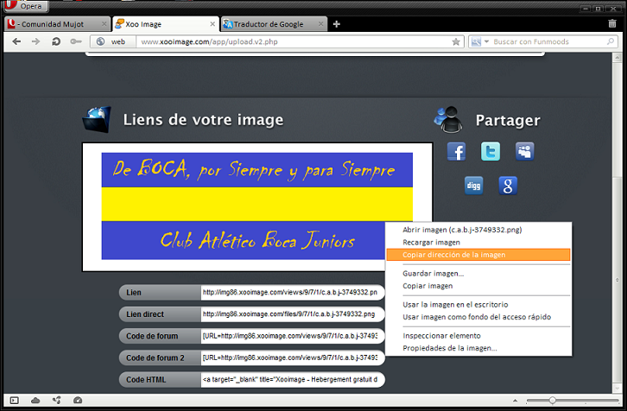Open the Opera main menu button
Image resolution: width=627 pixels, height=411 pixels.
(26, 6)
